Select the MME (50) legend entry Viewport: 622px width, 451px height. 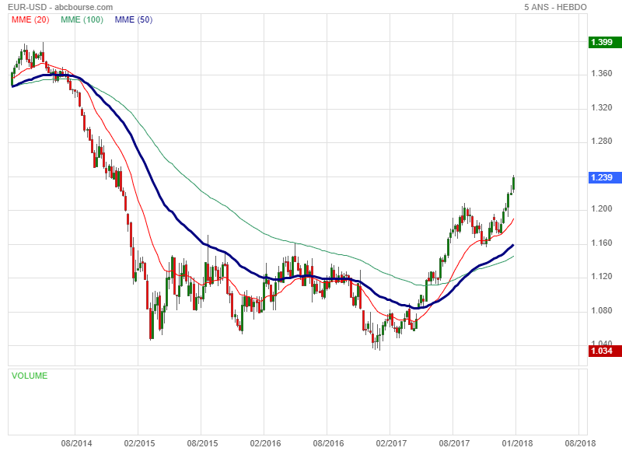coord(134,19)
